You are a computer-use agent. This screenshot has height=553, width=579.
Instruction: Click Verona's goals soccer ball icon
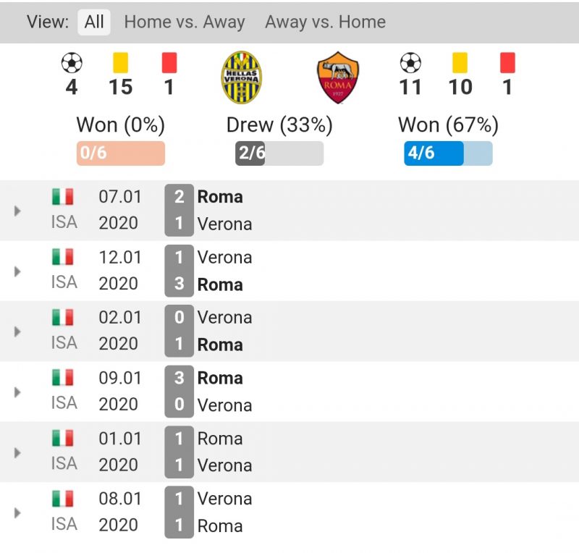tap(72, 63)
